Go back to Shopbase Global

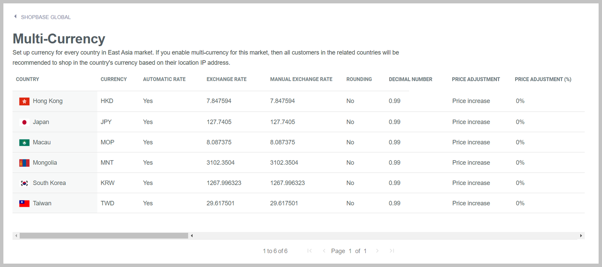coord(46,17)
